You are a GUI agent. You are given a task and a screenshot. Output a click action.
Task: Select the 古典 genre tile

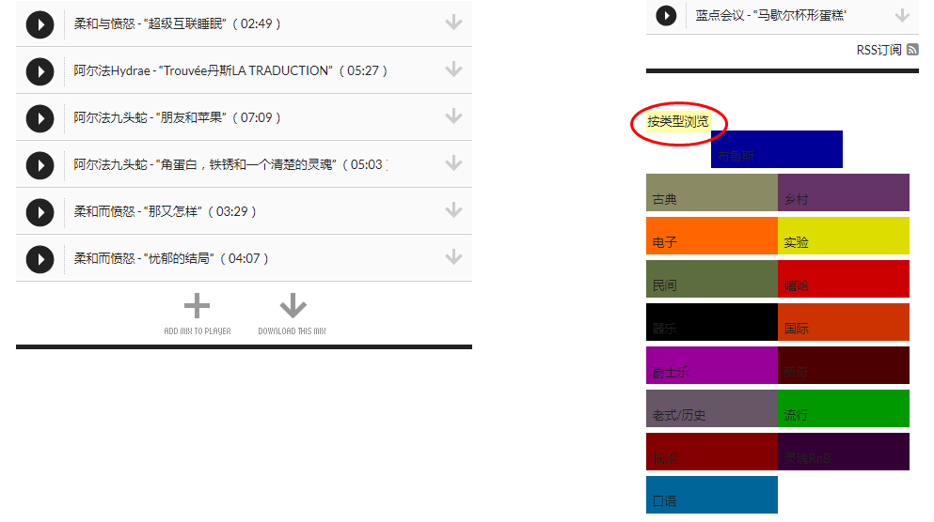tap(712, 192)
